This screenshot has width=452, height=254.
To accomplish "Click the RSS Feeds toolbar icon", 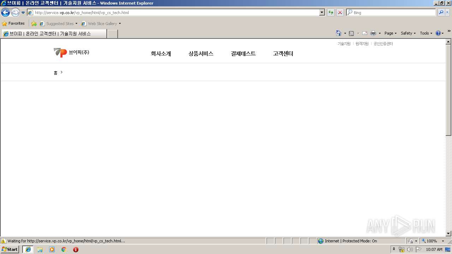I will click(351, 33).
